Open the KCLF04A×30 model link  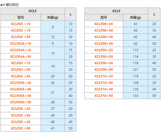click(x=21, y=56)
